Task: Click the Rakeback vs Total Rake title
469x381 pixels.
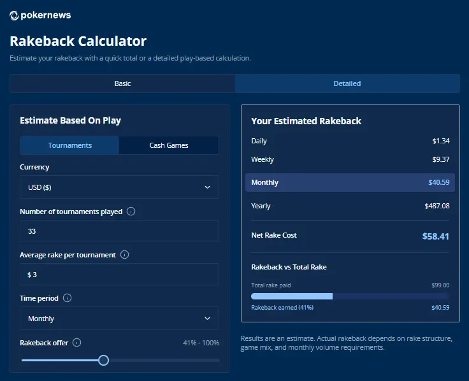Action: pos(289,267)
